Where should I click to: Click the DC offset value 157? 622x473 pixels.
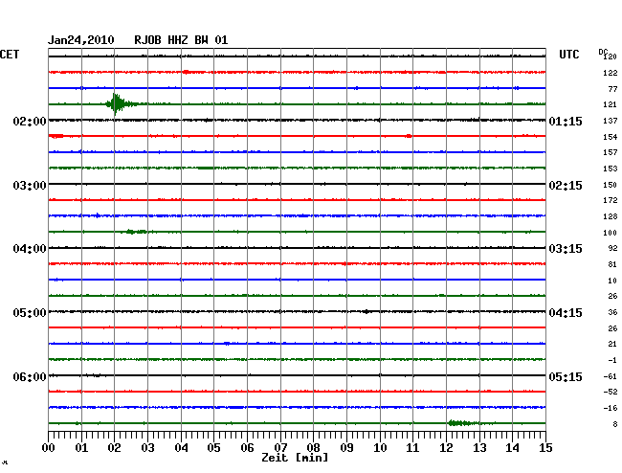pos(611,152)
